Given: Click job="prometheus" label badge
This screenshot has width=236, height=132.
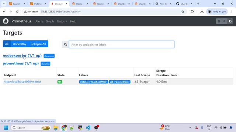Looking at the screenshot, I should (x=119, y=82).
